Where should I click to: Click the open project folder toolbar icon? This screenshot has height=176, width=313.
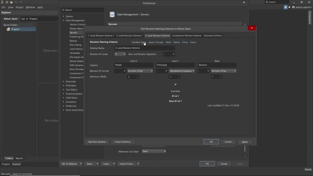tap(11, 2)
